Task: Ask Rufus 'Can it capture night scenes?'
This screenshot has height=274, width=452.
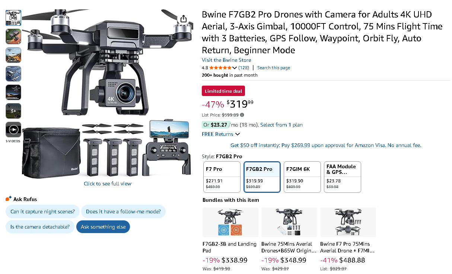Action: pos(42,211)
